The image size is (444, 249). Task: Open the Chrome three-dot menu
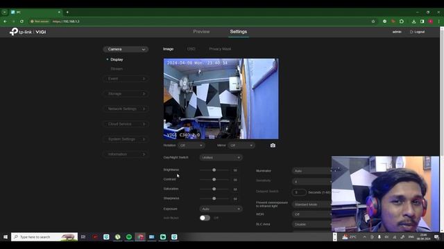tap(439, 21)
